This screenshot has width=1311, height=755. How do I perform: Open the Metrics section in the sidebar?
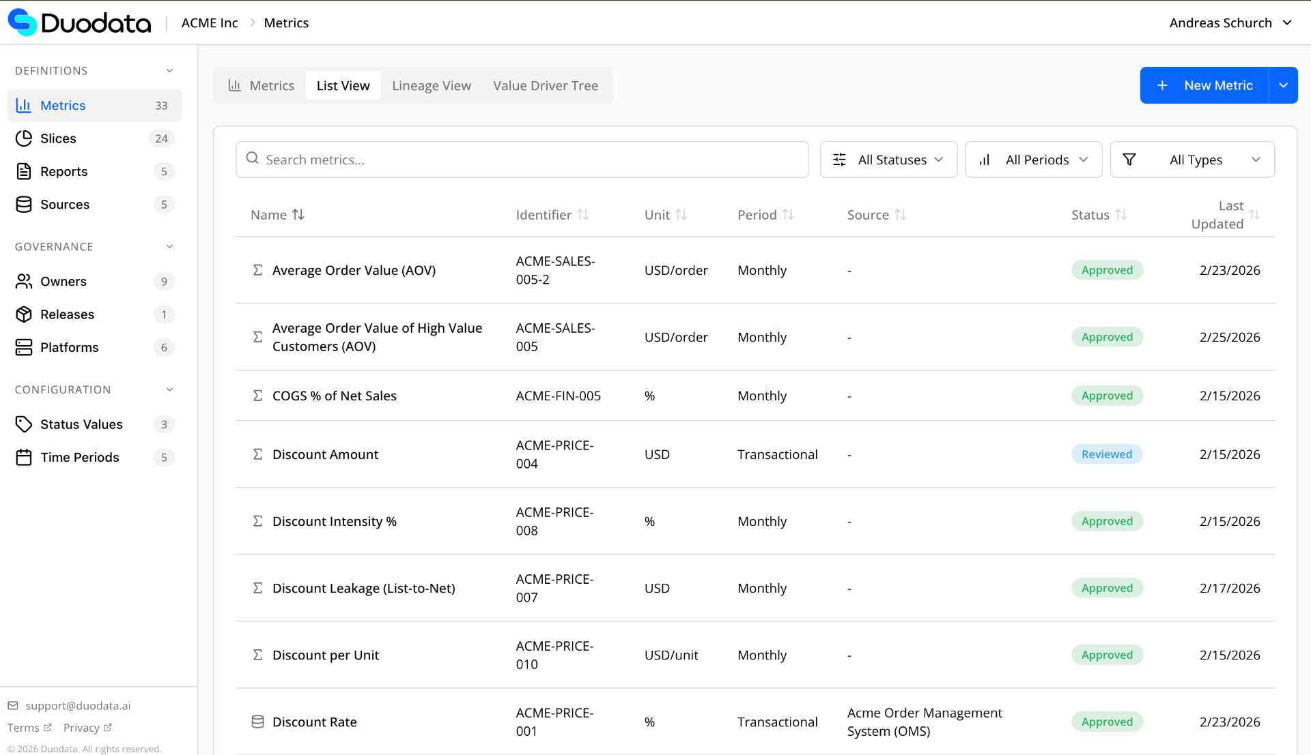coord(63,105)
